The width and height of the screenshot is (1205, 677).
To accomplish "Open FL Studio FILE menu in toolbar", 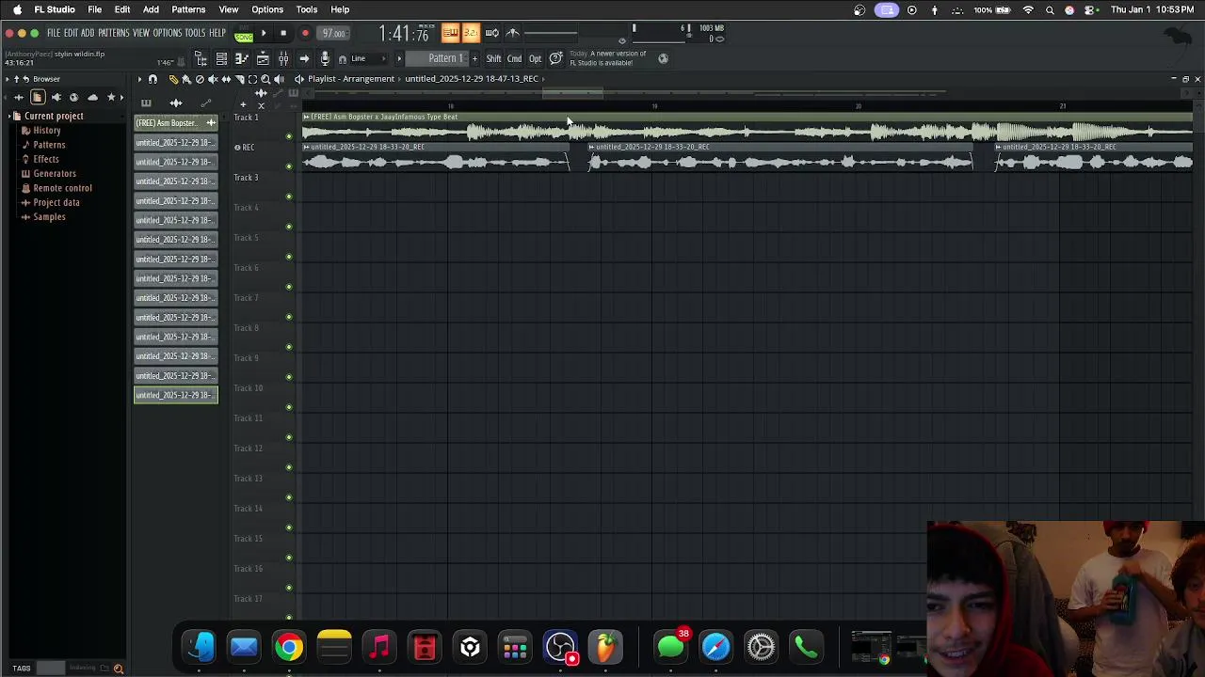I will pos(54,33).
